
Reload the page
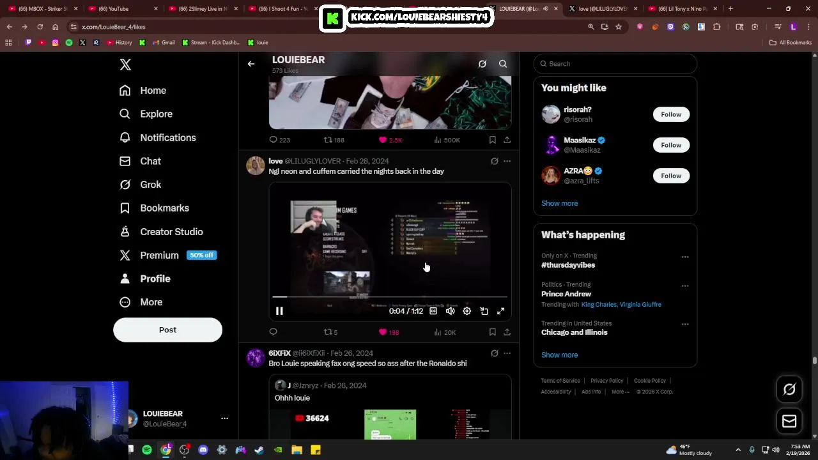(40, 27)
